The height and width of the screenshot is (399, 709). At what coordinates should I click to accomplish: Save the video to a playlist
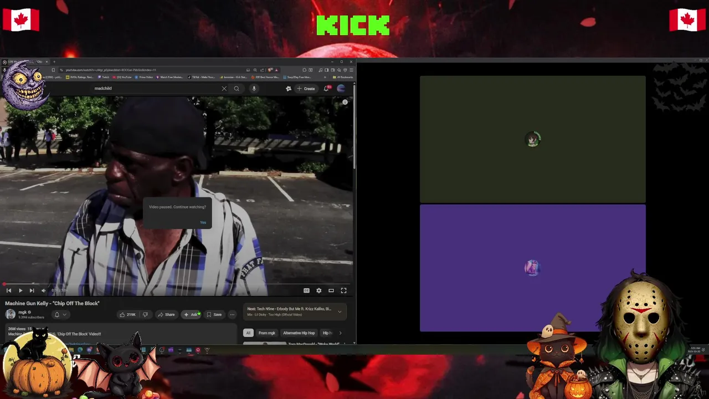[214, 314]
